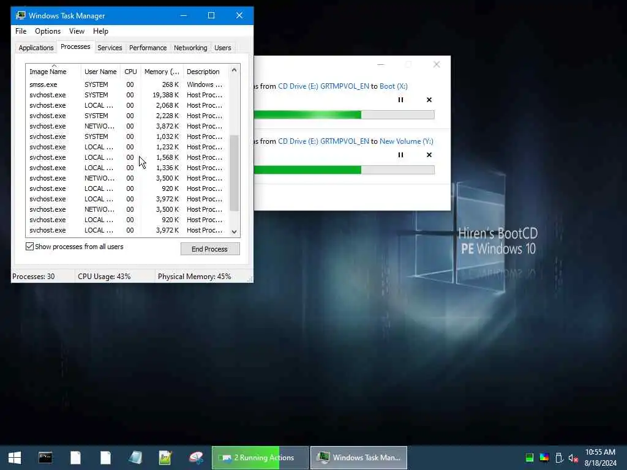Click scroll up arrow in process list
Screen dimensions: 627x470
pos(235,70)
